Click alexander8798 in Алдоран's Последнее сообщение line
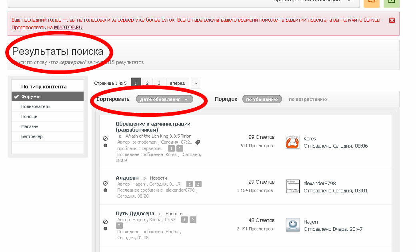 click(180, 190)
